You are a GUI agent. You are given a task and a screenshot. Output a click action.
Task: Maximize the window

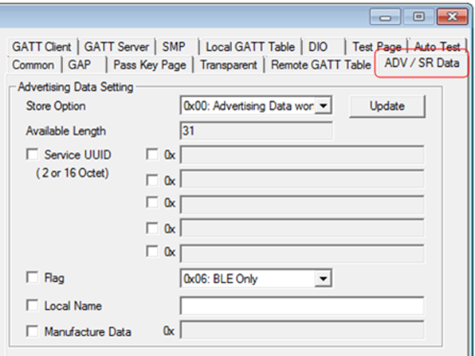point(418,17)
